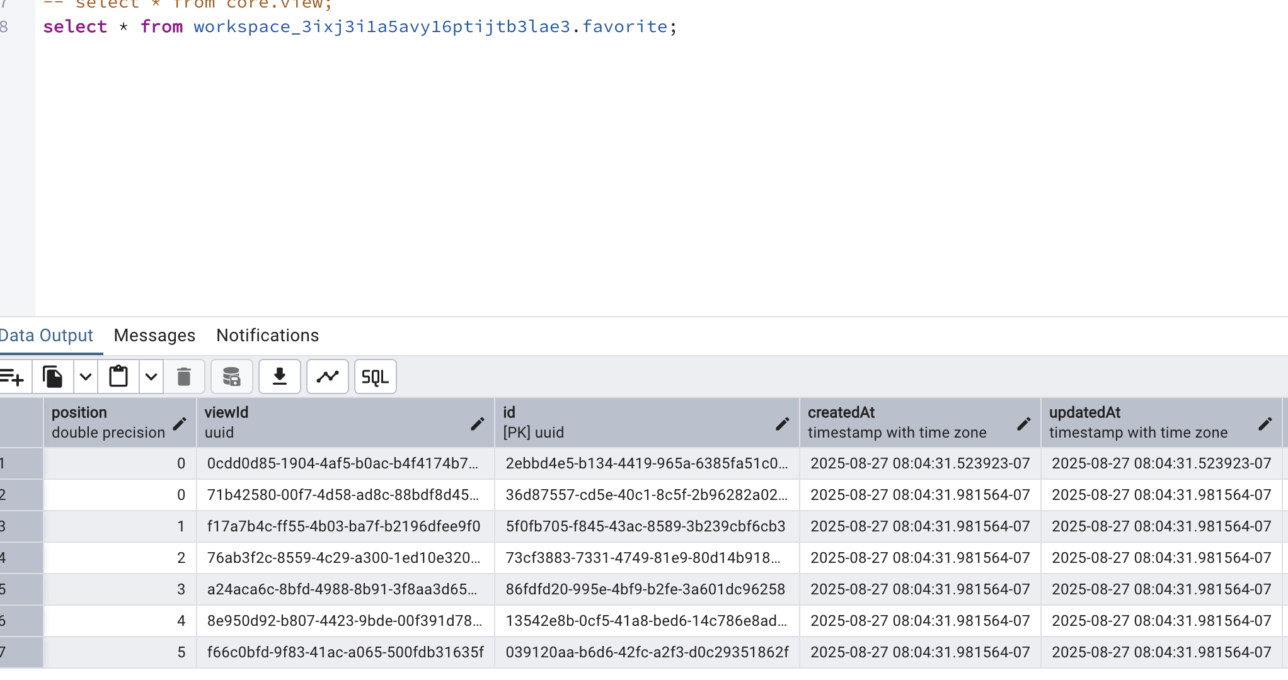The height and width of the screenshot is (680, 1288).
Task: Open the Notifications tab
Action: (x=267, y=336)
